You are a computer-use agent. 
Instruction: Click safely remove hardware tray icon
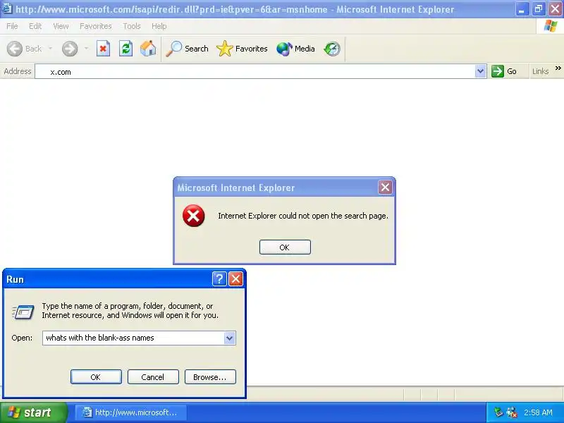pos(498,412)
